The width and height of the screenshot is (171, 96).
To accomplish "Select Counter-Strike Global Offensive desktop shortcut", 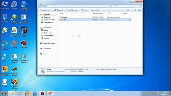I will pyautogui.click(x=5, y=71).
